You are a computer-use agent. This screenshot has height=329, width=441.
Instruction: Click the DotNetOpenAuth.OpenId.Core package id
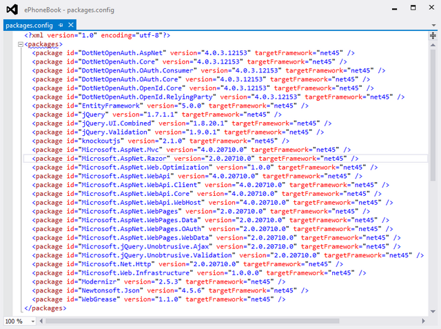pyautogui.click(x=132, y=88)
